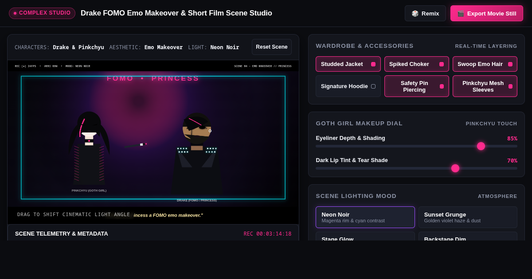The image size is (532, 279).
Task: Choose the Stage Glow lighting mood
Action: pyautogui.click(x=365, y=236)
